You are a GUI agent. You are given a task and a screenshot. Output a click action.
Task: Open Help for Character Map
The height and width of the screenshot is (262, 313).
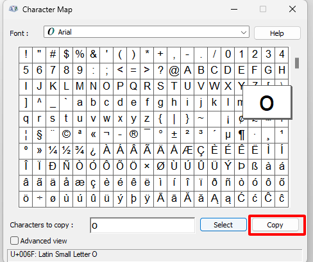277,33
